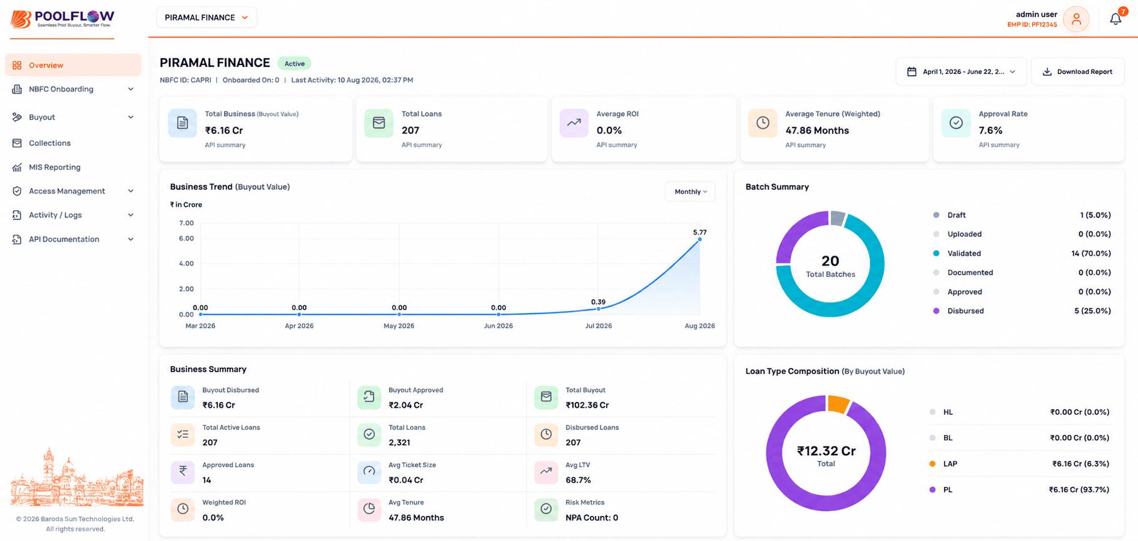Image resolution: width=1138 pixels, height=541 pixels.
Task: Click the Buyout Disbursed icon
Action: pos(183,397)
